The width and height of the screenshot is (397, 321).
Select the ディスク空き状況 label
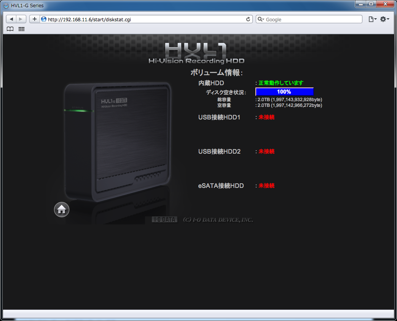(226, 92)
